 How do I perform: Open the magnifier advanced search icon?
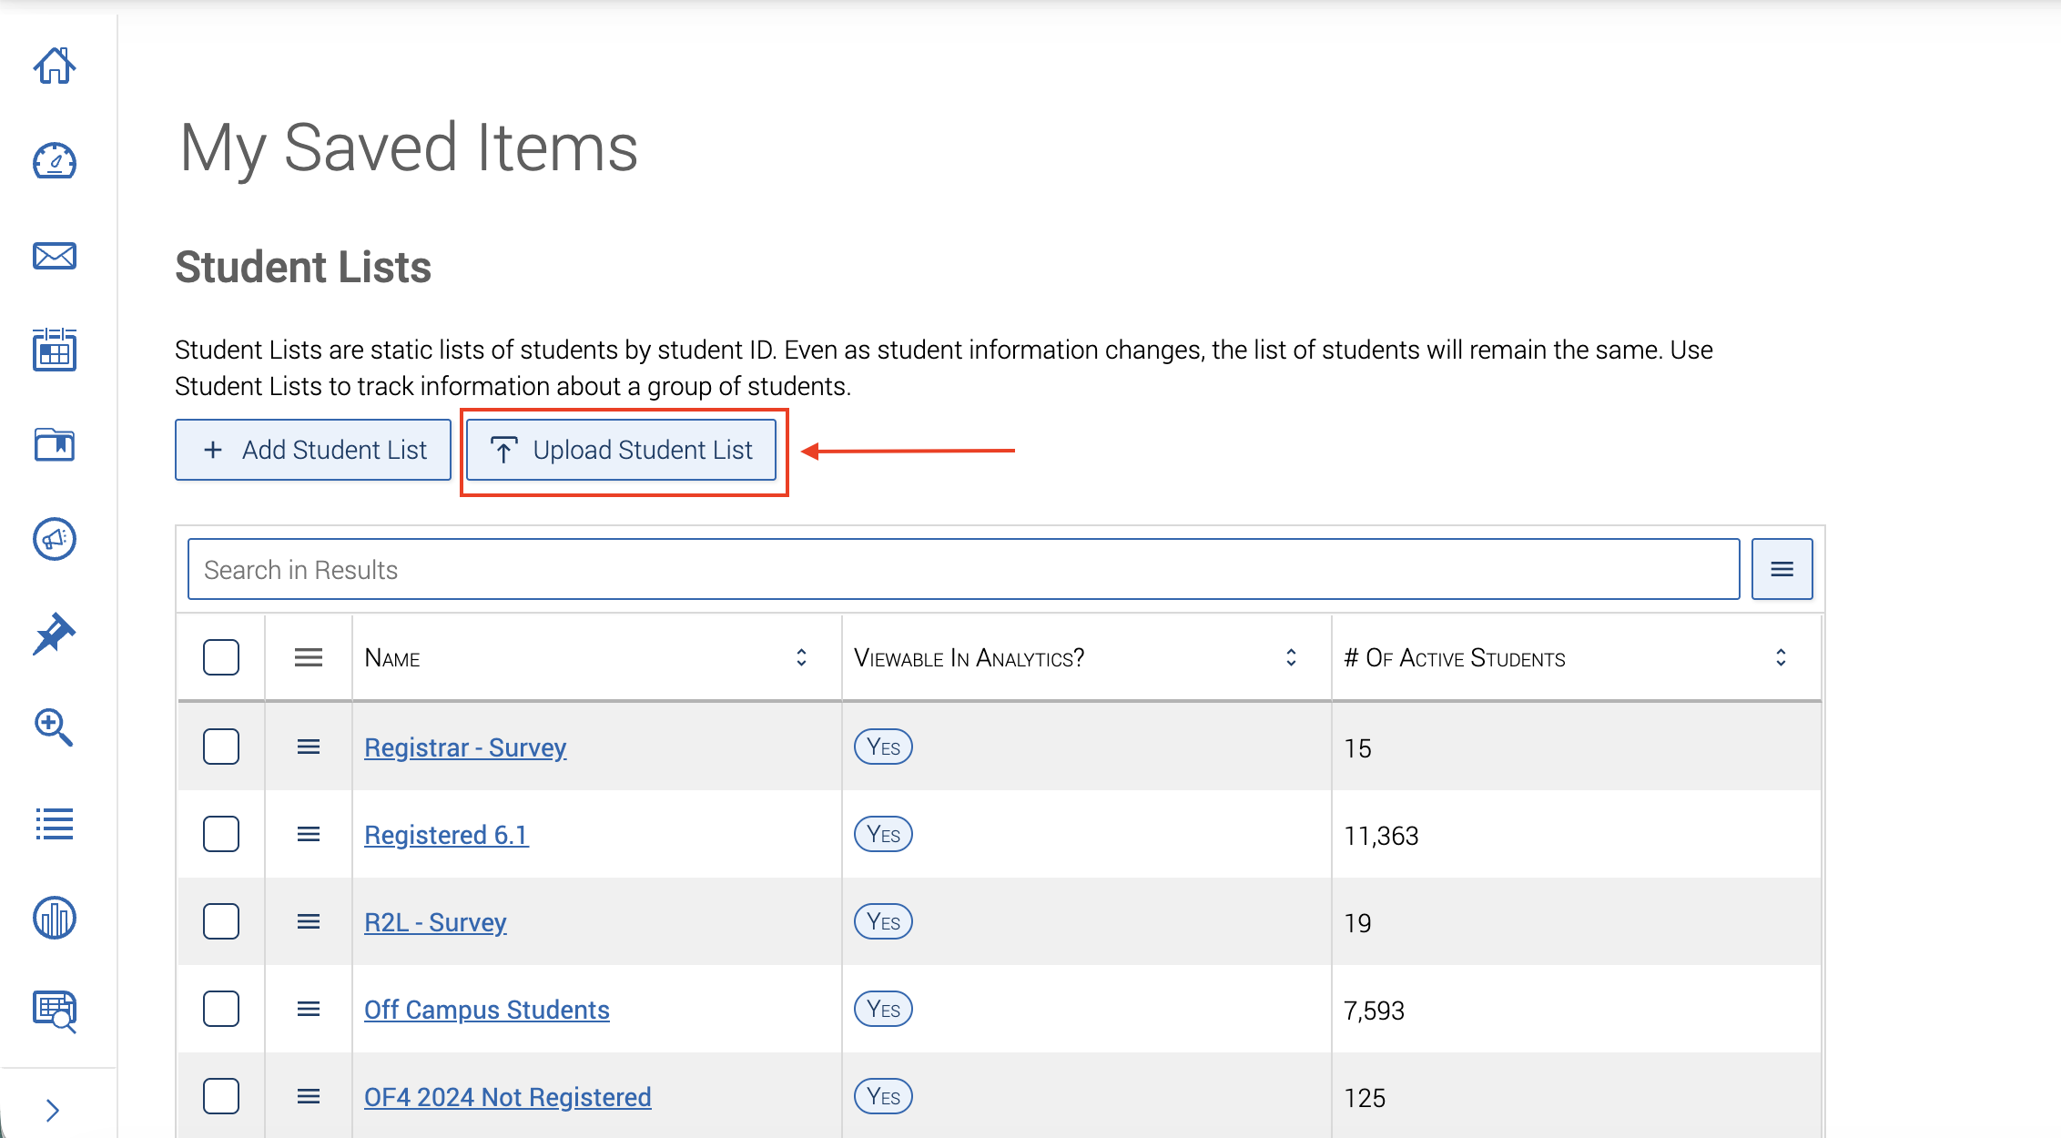[x=55, y=728]
